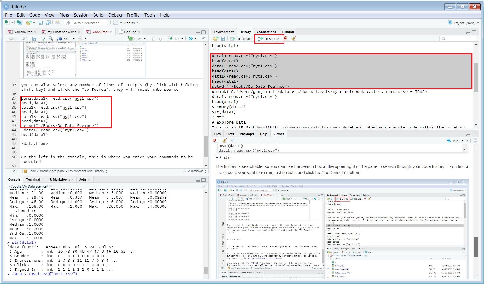
Task: Open the Knit options dropdown arrow
Action: pyautogui.click(x=74, y=39)
